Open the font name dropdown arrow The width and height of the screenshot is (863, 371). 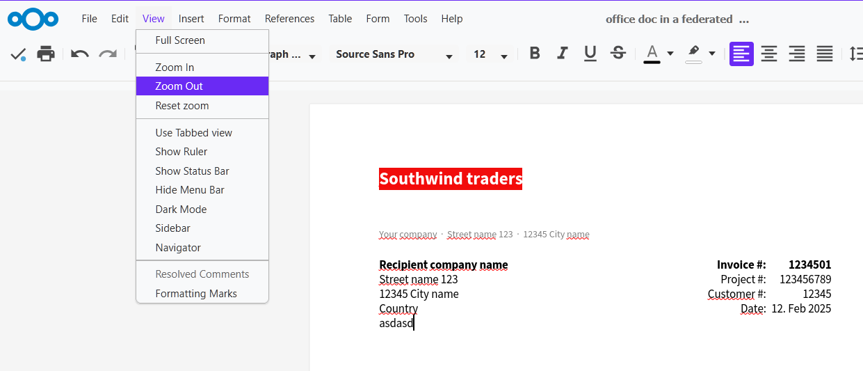(x=449, y=56)
